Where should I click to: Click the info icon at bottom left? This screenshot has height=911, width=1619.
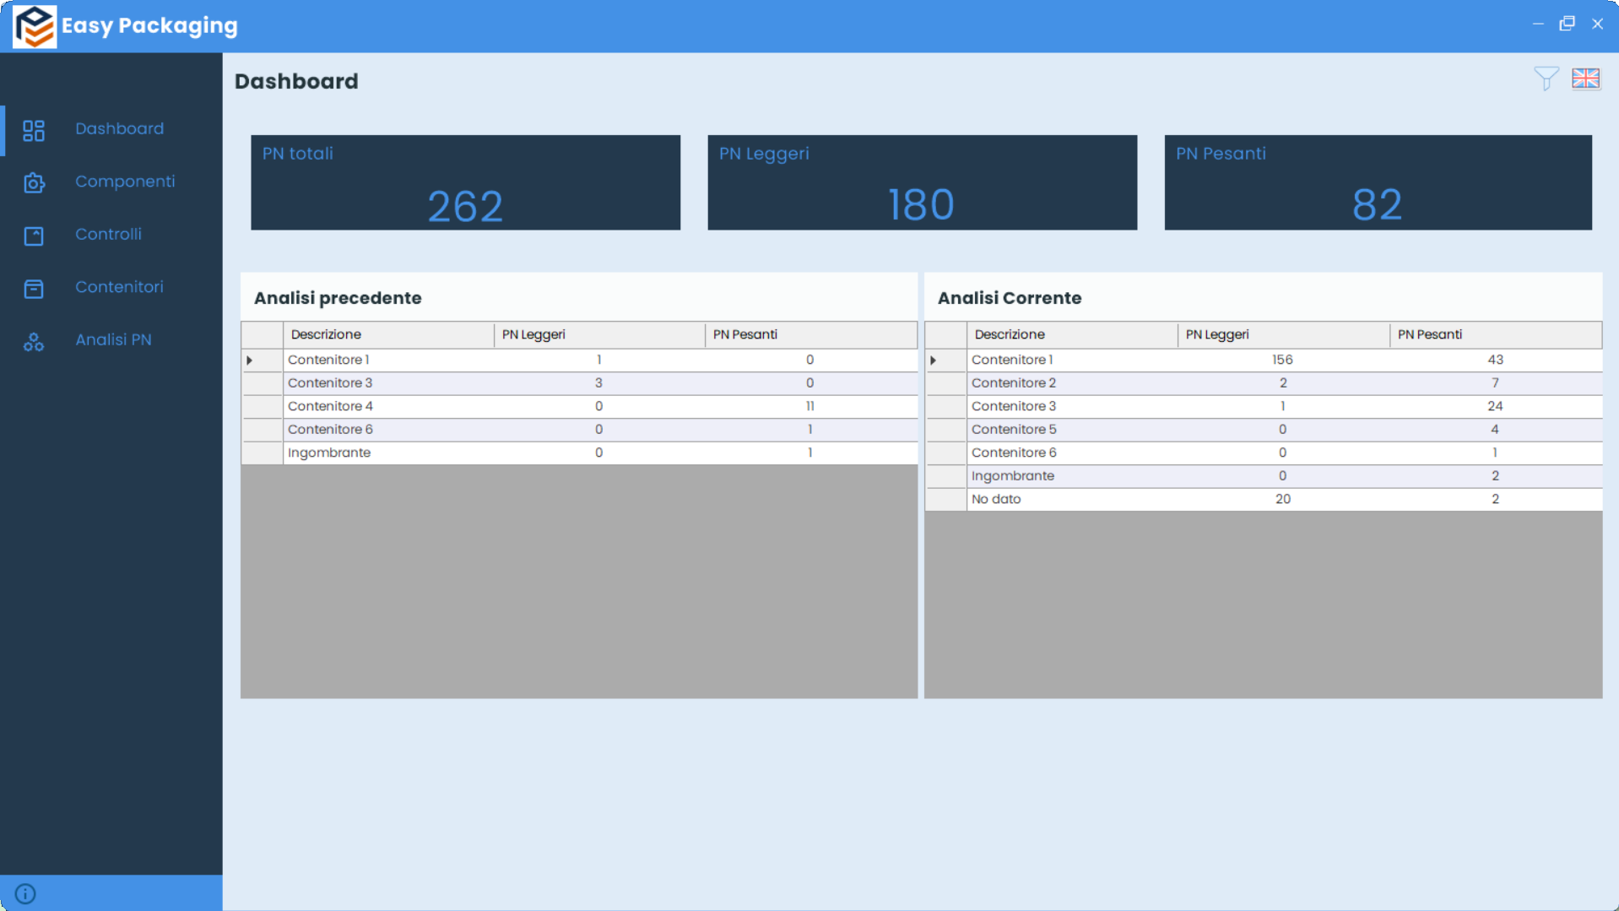pyautogui.click(x=25, y=893)
